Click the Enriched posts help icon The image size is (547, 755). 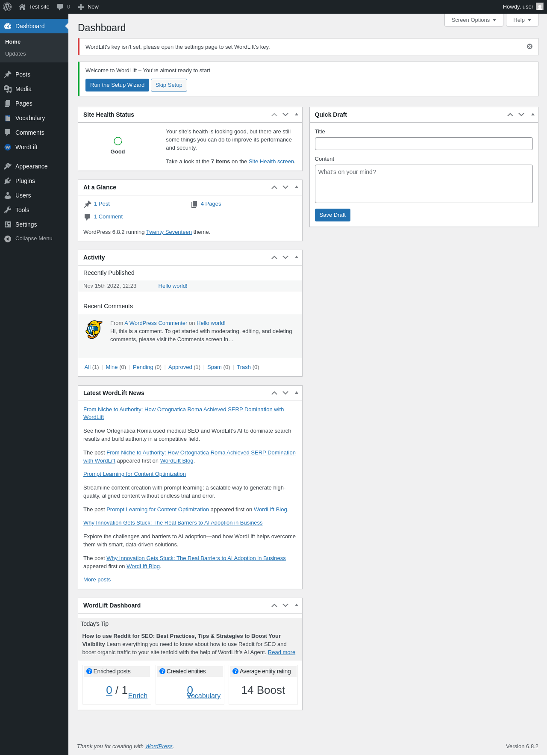click(89, 671)
